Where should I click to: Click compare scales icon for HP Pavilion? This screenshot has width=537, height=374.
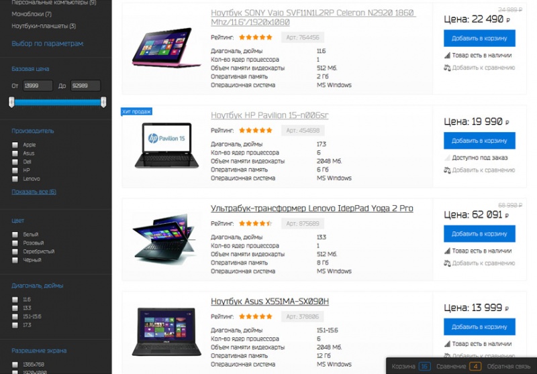click(447, 170)
